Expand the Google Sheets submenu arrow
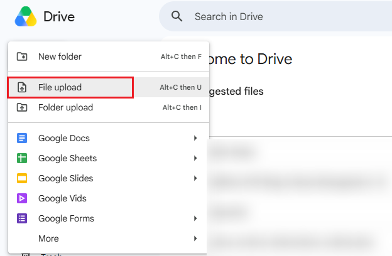This screenshot has width=392, height=256. [x=195, y=158]
